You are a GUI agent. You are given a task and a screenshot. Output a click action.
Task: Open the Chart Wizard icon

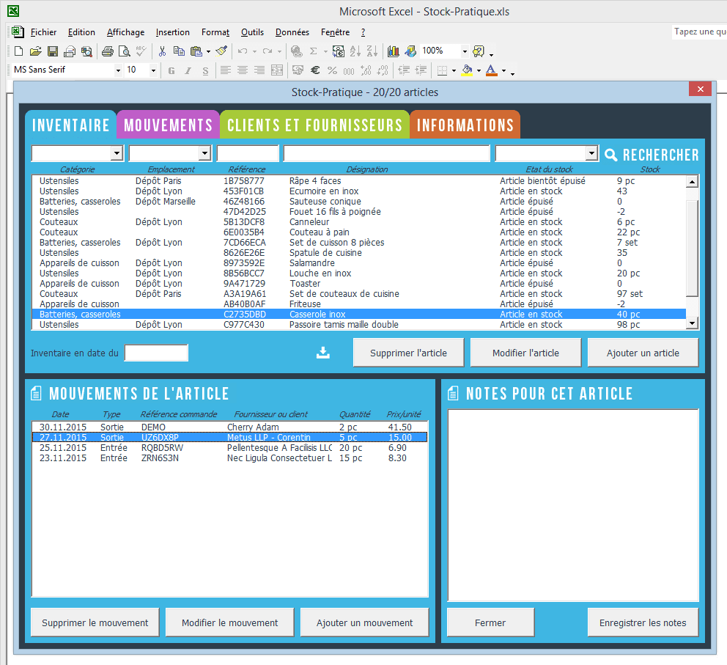[x=394, y=51]
